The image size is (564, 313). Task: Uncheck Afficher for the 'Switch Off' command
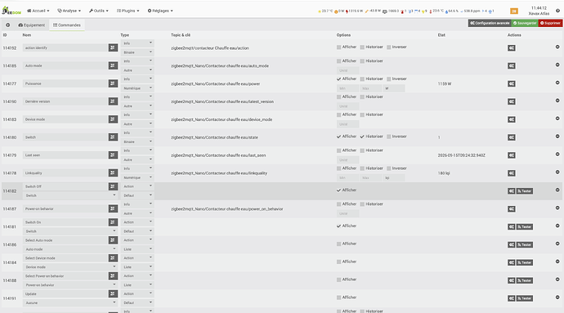[x=339, y=190]
